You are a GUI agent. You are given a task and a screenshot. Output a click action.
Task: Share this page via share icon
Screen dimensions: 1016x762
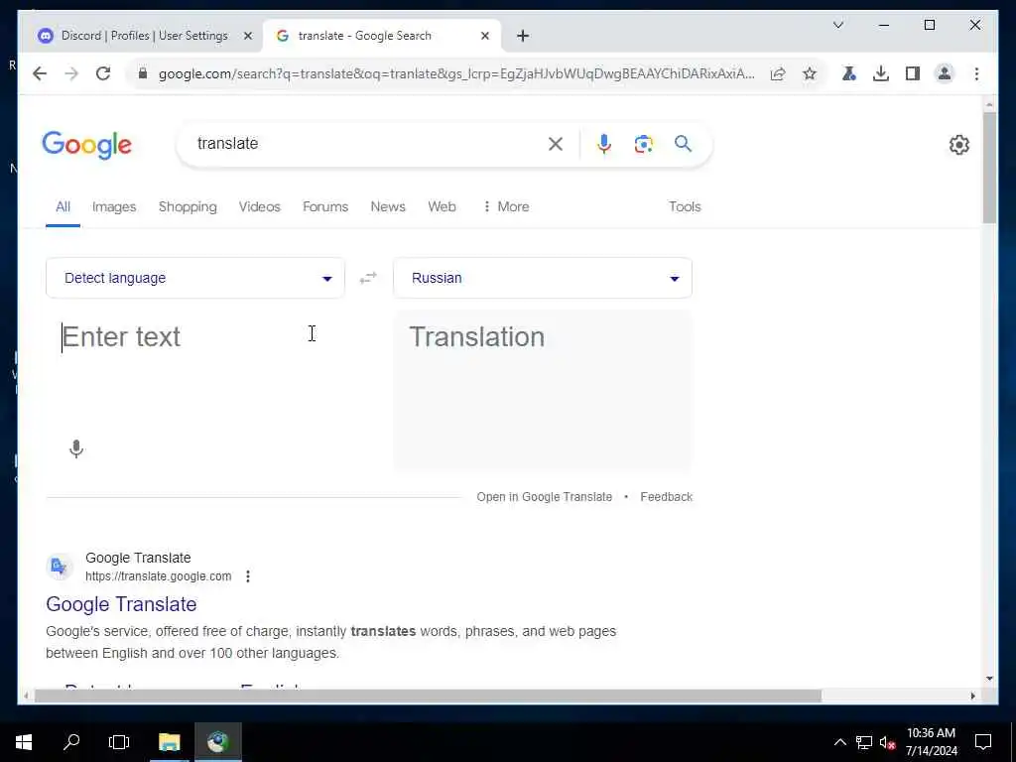pyautogui.click(x=778, y=73)
